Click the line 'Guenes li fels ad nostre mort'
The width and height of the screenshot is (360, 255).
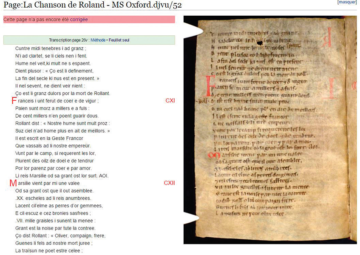coord(54,243)
